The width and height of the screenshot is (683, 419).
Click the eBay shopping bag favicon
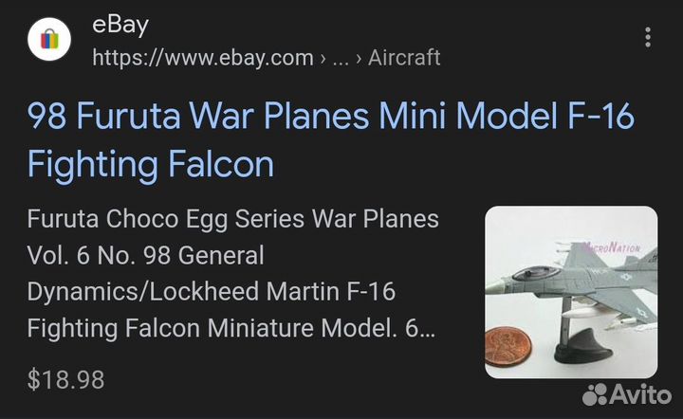pos(50,40)
